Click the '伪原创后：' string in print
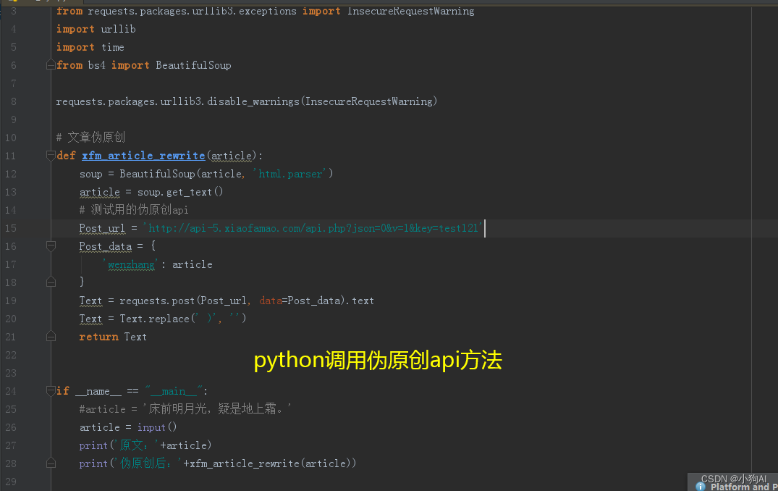This screenshot has height=491, width=778. 148,463
